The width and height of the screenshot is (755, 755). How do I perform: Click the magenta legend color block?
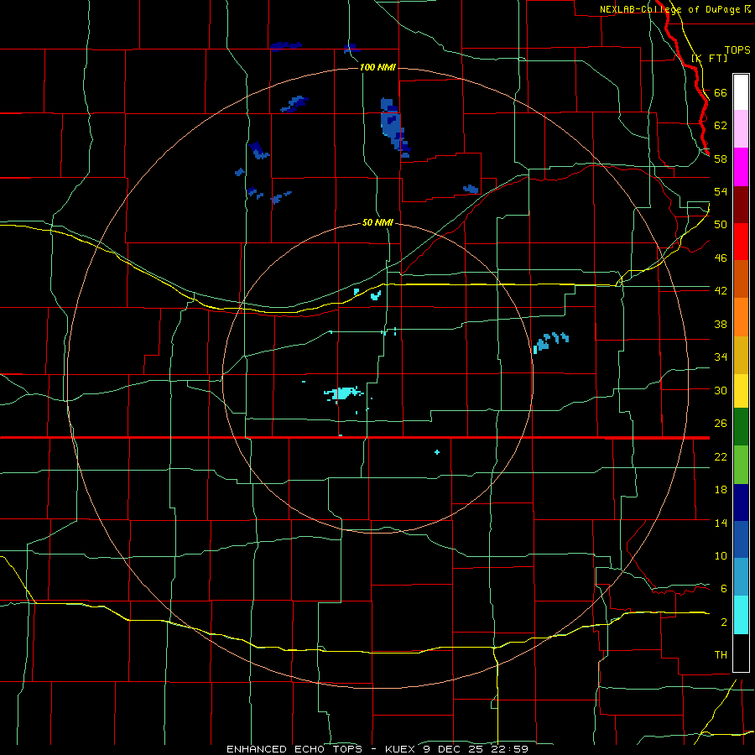(741, 167)
